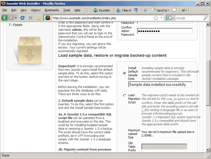
Task: Open the Edit menu
Action: (14, 10)
